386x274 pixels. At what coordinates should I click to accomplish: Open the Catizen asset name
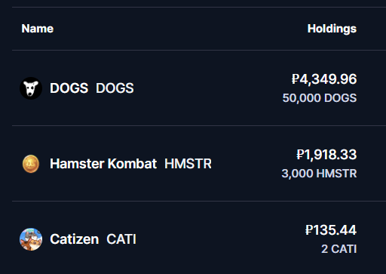point(75,239)
